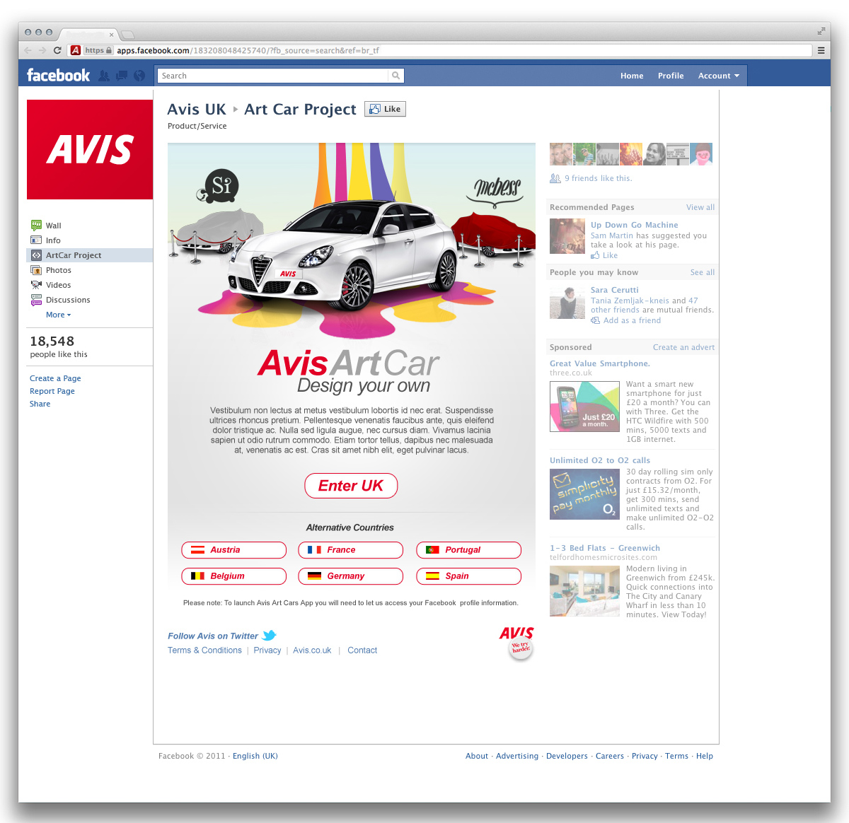Click the search magnifier button
Screen dimensions: 849x823
pyautogui.click(x=396, y=76)
